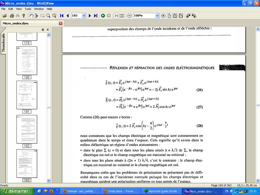Image resolution: width=260 pixels, height=195 pixels.
Task: Expand hidden tray icons arrow
Action: pyautogui.click(x=232, y=191)
